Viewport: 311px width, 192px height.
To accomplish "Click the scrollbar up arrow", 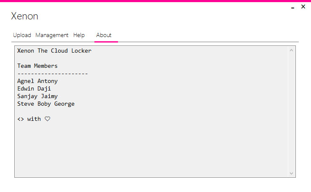I will (291, 51).
